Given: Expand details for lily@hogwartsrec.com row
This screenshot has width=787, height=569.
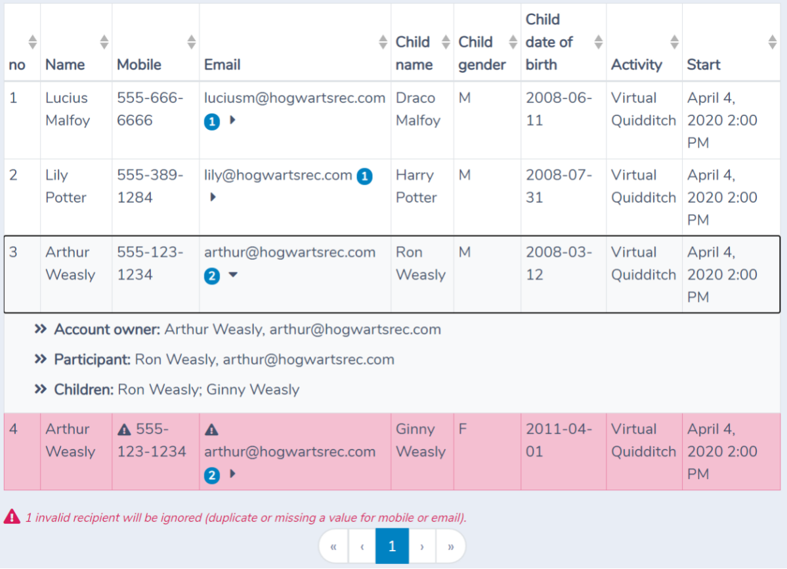Looking at the screenshot, I should click(213, 197).
